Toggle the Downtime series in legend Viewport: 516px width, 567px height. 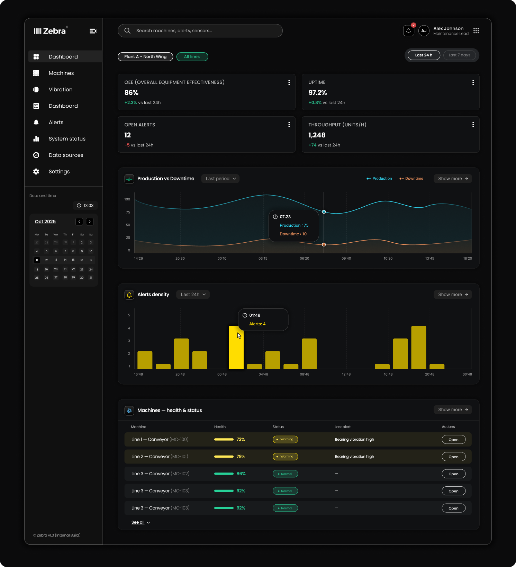pos(411,179)
